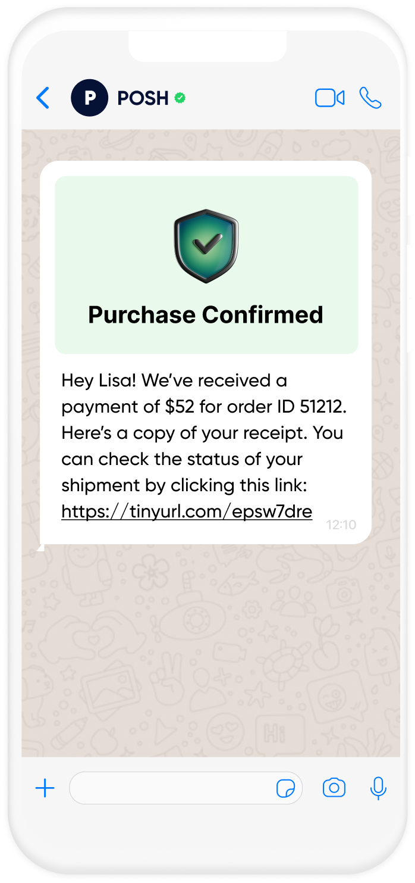Click the green shield checkmark icon

coord(206,245)
